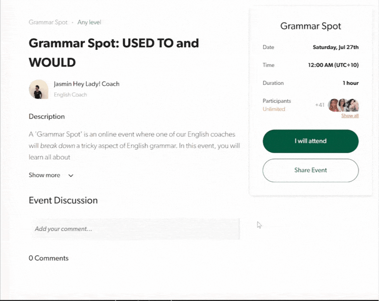This screenshot has width=379, height=301.
Task: Click the "Share Event" button
Action: click(x=310, y=170)
